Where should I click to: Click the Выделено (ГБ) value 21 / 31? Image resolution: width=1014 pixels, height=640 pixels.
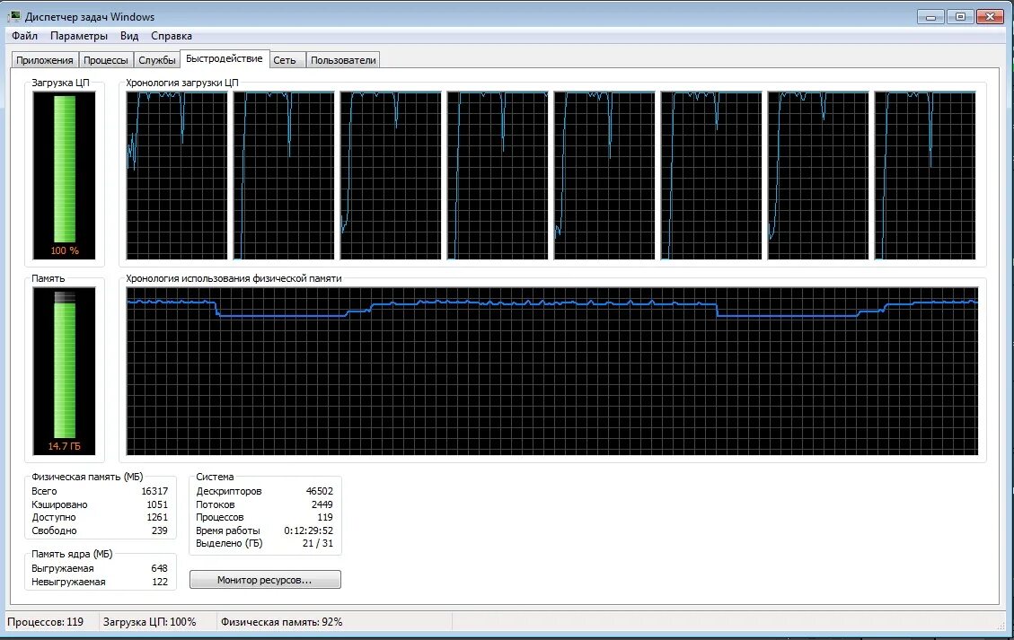click(318, 544)
